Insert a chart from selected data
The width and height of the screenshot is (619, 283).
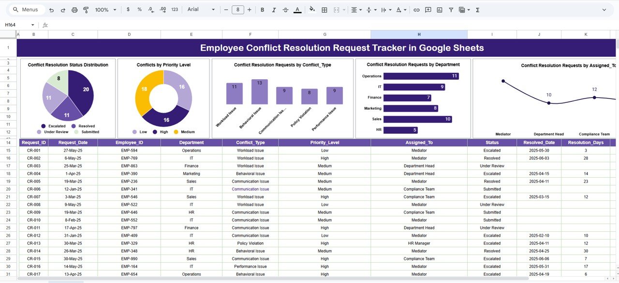pyautogui.click(x=440, y=10)
